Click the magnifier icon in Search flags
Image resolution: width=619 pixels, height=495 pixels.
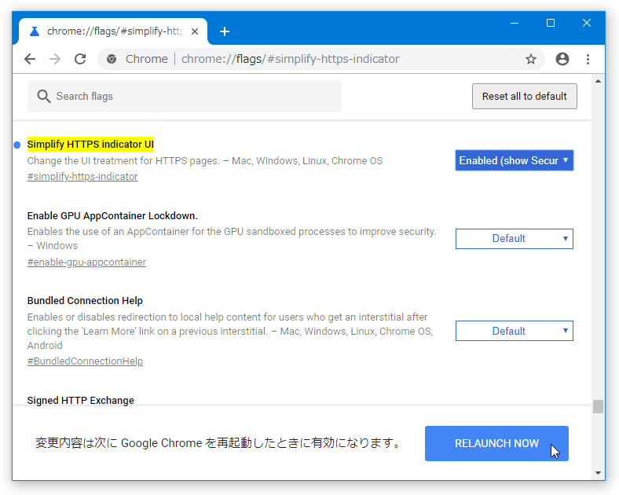[43, 97]
